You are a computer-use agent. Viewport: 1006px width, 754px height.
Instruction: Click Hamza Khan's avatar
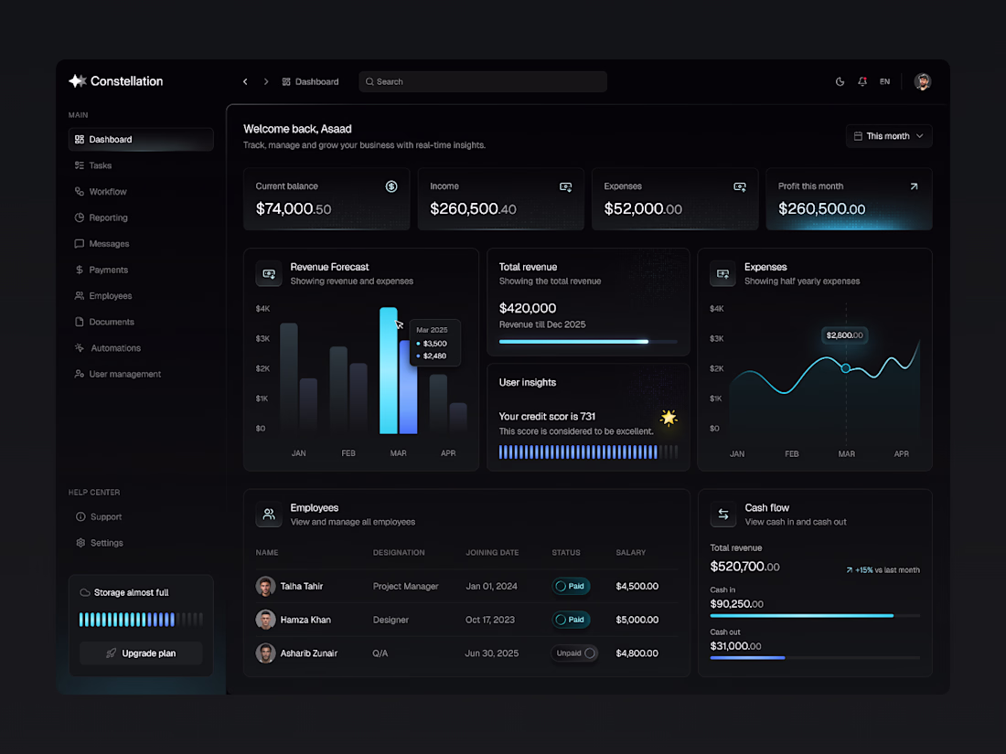(x=265, y=620)
